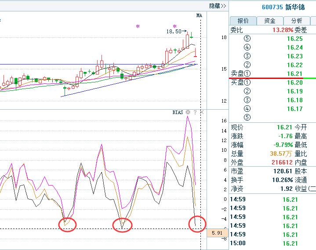Image resolution: width=316 pixels, height=250 pixels.
Task: Click the left purple asterisk marker
Action: (x=138, y=27)
